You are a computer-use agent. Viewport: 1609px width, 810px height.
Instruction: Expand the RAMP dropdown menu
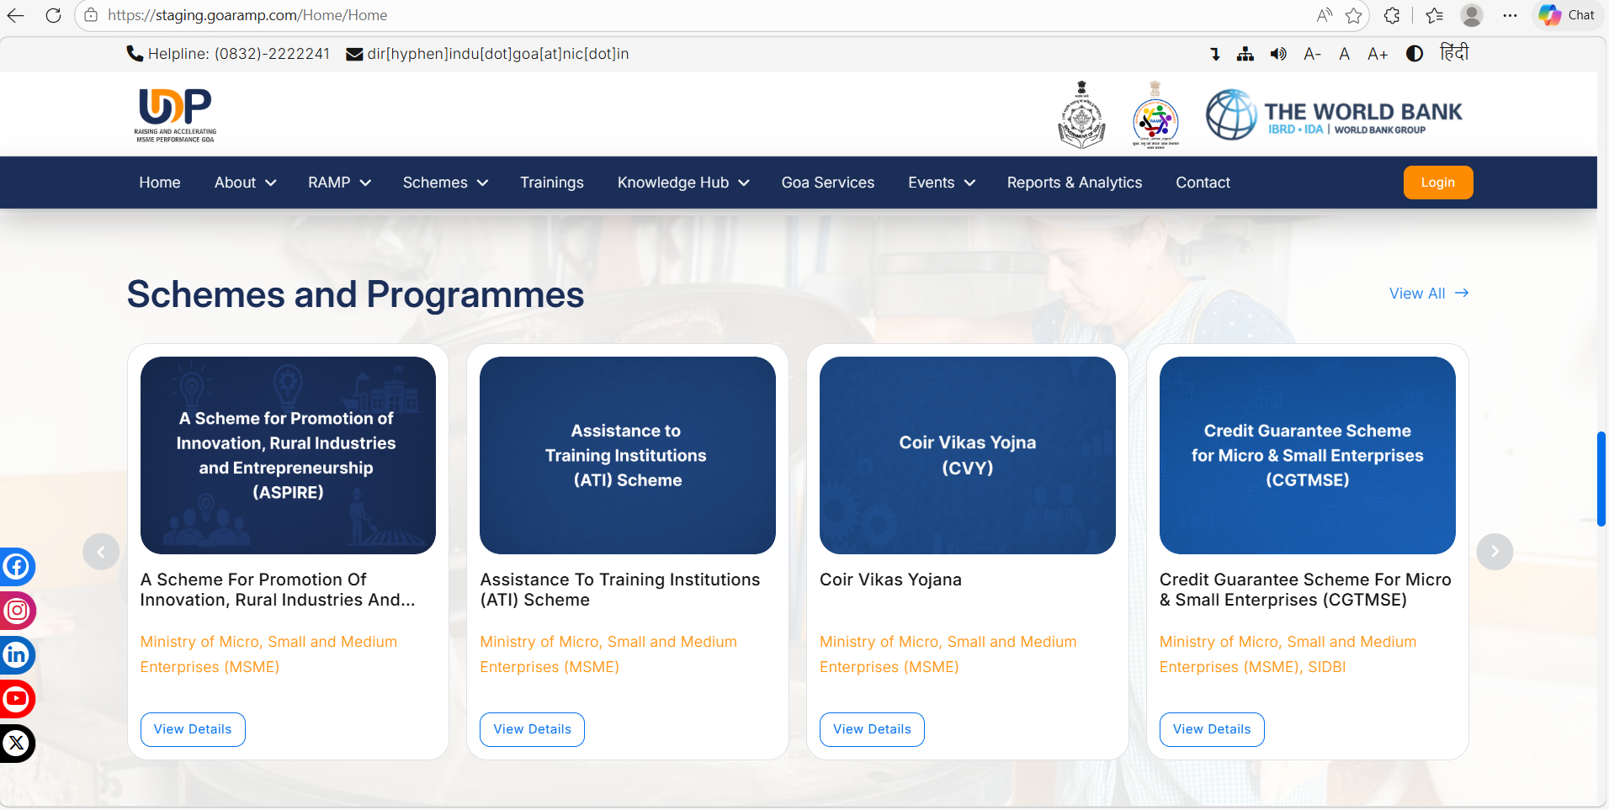[339, 183]
